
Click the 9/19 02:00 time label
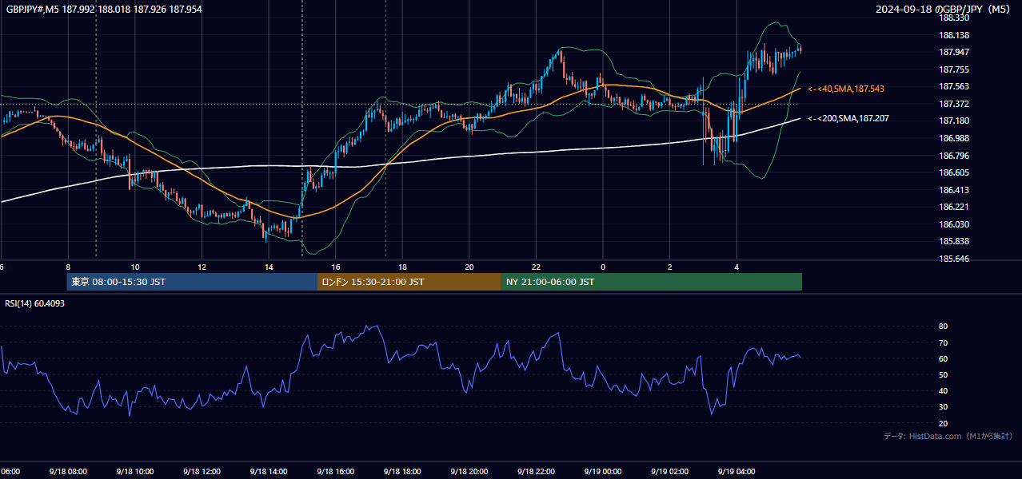pyautogui.click(x=670, y=472)
